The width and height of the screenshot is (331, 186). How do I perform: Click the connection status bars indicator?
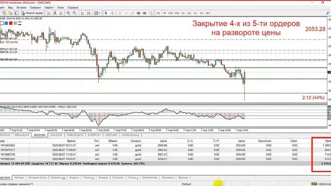[x=314, y=184]
